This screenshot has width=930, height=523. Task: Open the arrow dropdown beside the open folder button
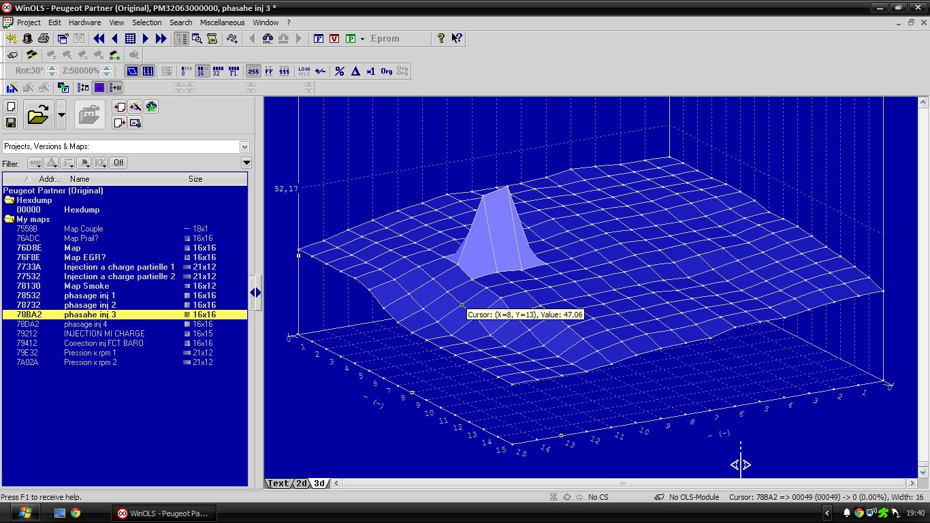(x=61, y=115)
